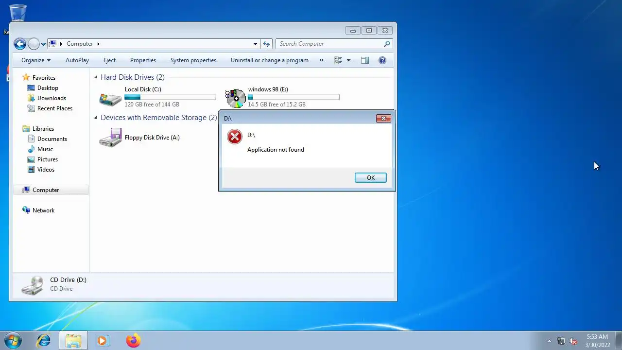The image size is (622, 350).
Task: Click the Computer icon in address bar
Action: point(53,44)
